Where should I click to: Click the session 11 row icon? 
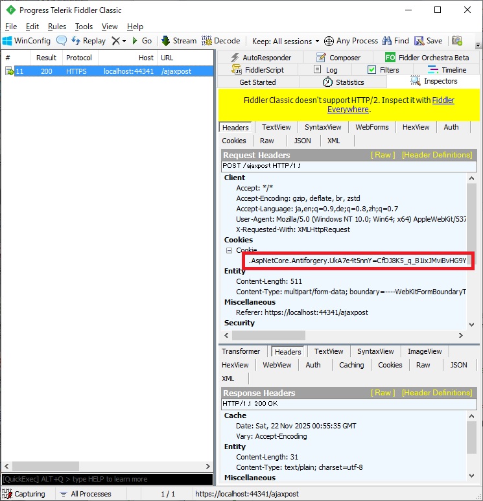pos(10,71)
